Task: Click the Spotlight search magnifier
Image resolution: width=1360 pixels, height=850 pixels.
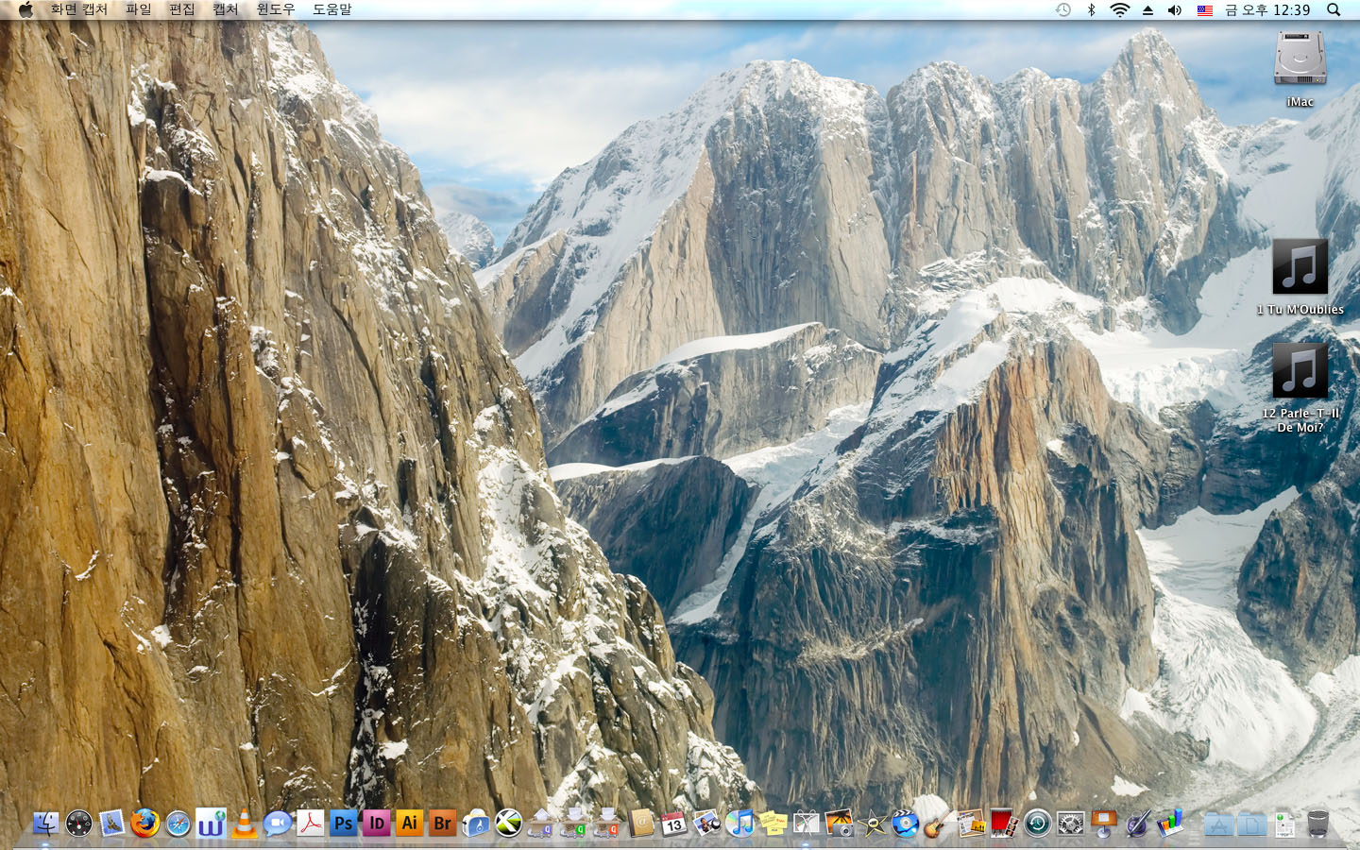Action: (x=1334, y=9)
